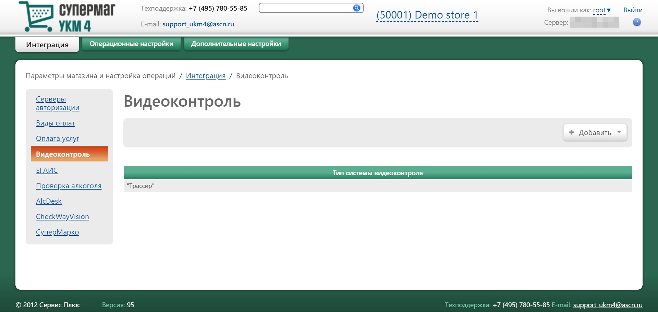The height and width of the screenshot is (312, 658).
Task: Open help via the blue question mark icon
Action: pyautogui.click(x=637, y=22)
